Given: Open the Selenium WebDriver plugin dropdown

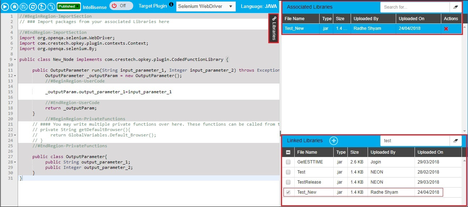Looking at the screenshot, I should tap(206, 6).
